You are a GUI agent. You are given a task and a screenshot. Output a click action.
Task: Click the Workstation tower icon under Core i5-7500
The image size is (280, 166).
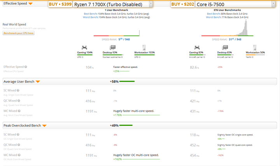[255, 48]
